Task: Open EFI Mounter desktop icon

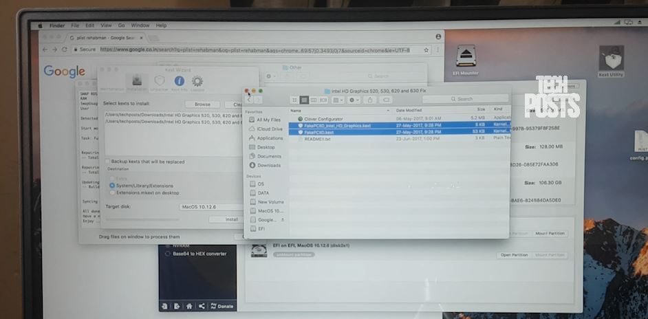Action: 465,60
